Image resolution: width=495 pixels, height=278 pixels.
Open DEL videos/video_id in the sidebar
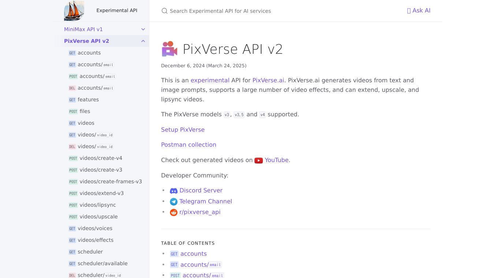(91, 146)
